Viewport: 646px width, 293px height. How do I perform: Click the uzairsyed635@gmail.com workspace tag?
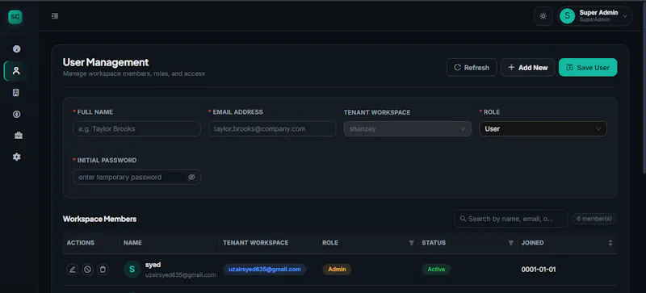click(265, 270)
